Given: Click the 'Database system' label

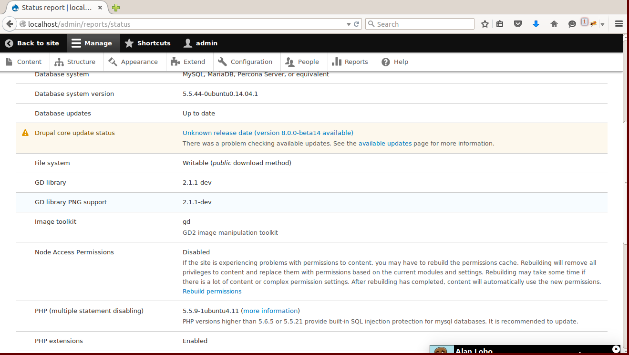Looking at the screenshot, I should tap(62, 74).
